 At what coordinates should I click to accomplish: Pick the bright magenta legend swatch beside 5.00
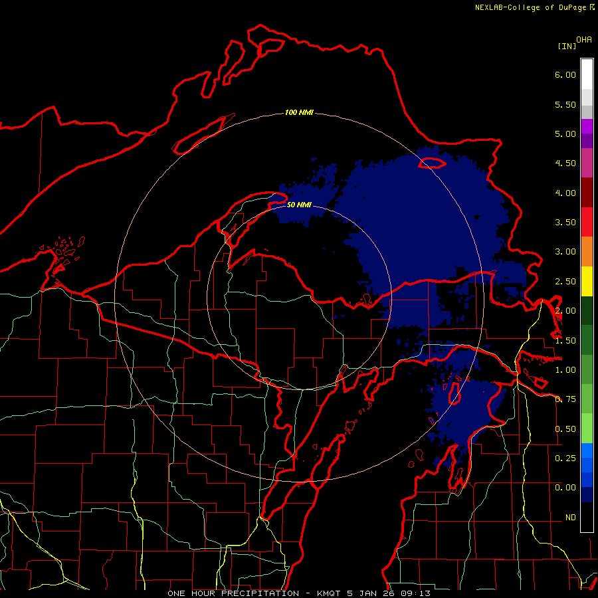587,127
